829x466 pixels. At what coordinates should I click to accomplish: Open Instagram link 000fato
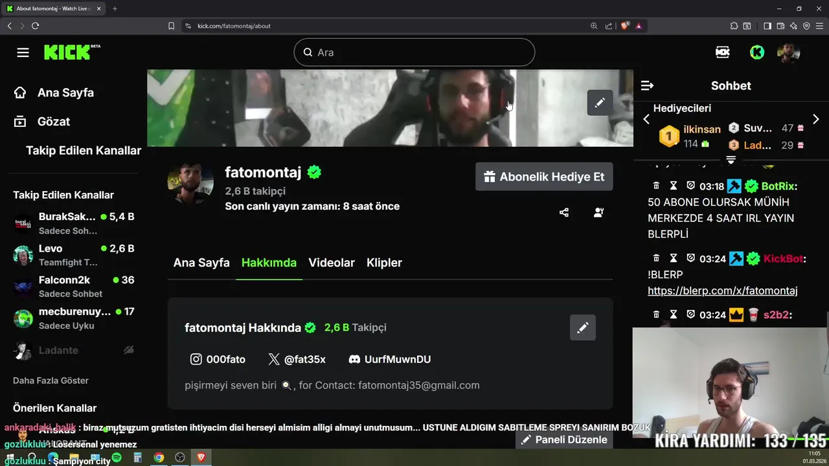coord(218,359)
